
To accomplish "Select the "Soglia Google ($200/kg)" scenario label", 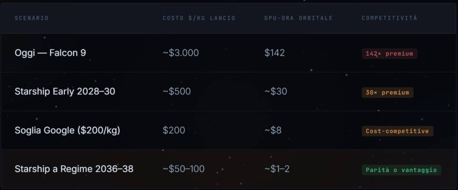I will click(x=67, y=131).
